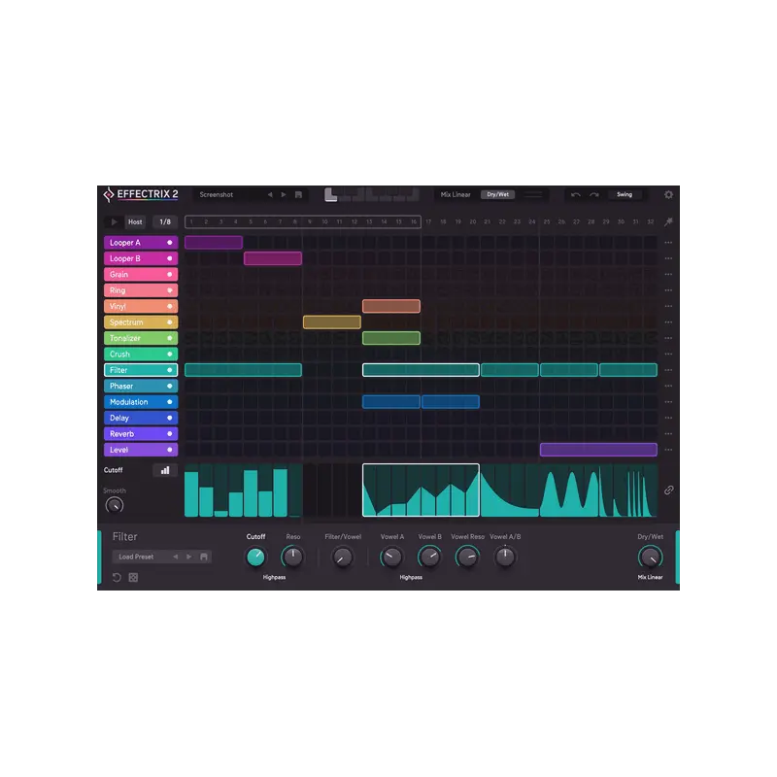Select next Filter preset arrow

tap(188, 557)
